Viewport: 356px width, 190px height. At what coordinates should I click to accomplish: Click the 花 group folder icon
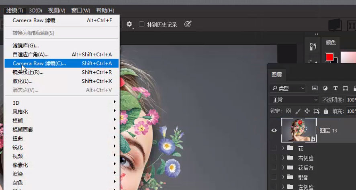(290, 148)
